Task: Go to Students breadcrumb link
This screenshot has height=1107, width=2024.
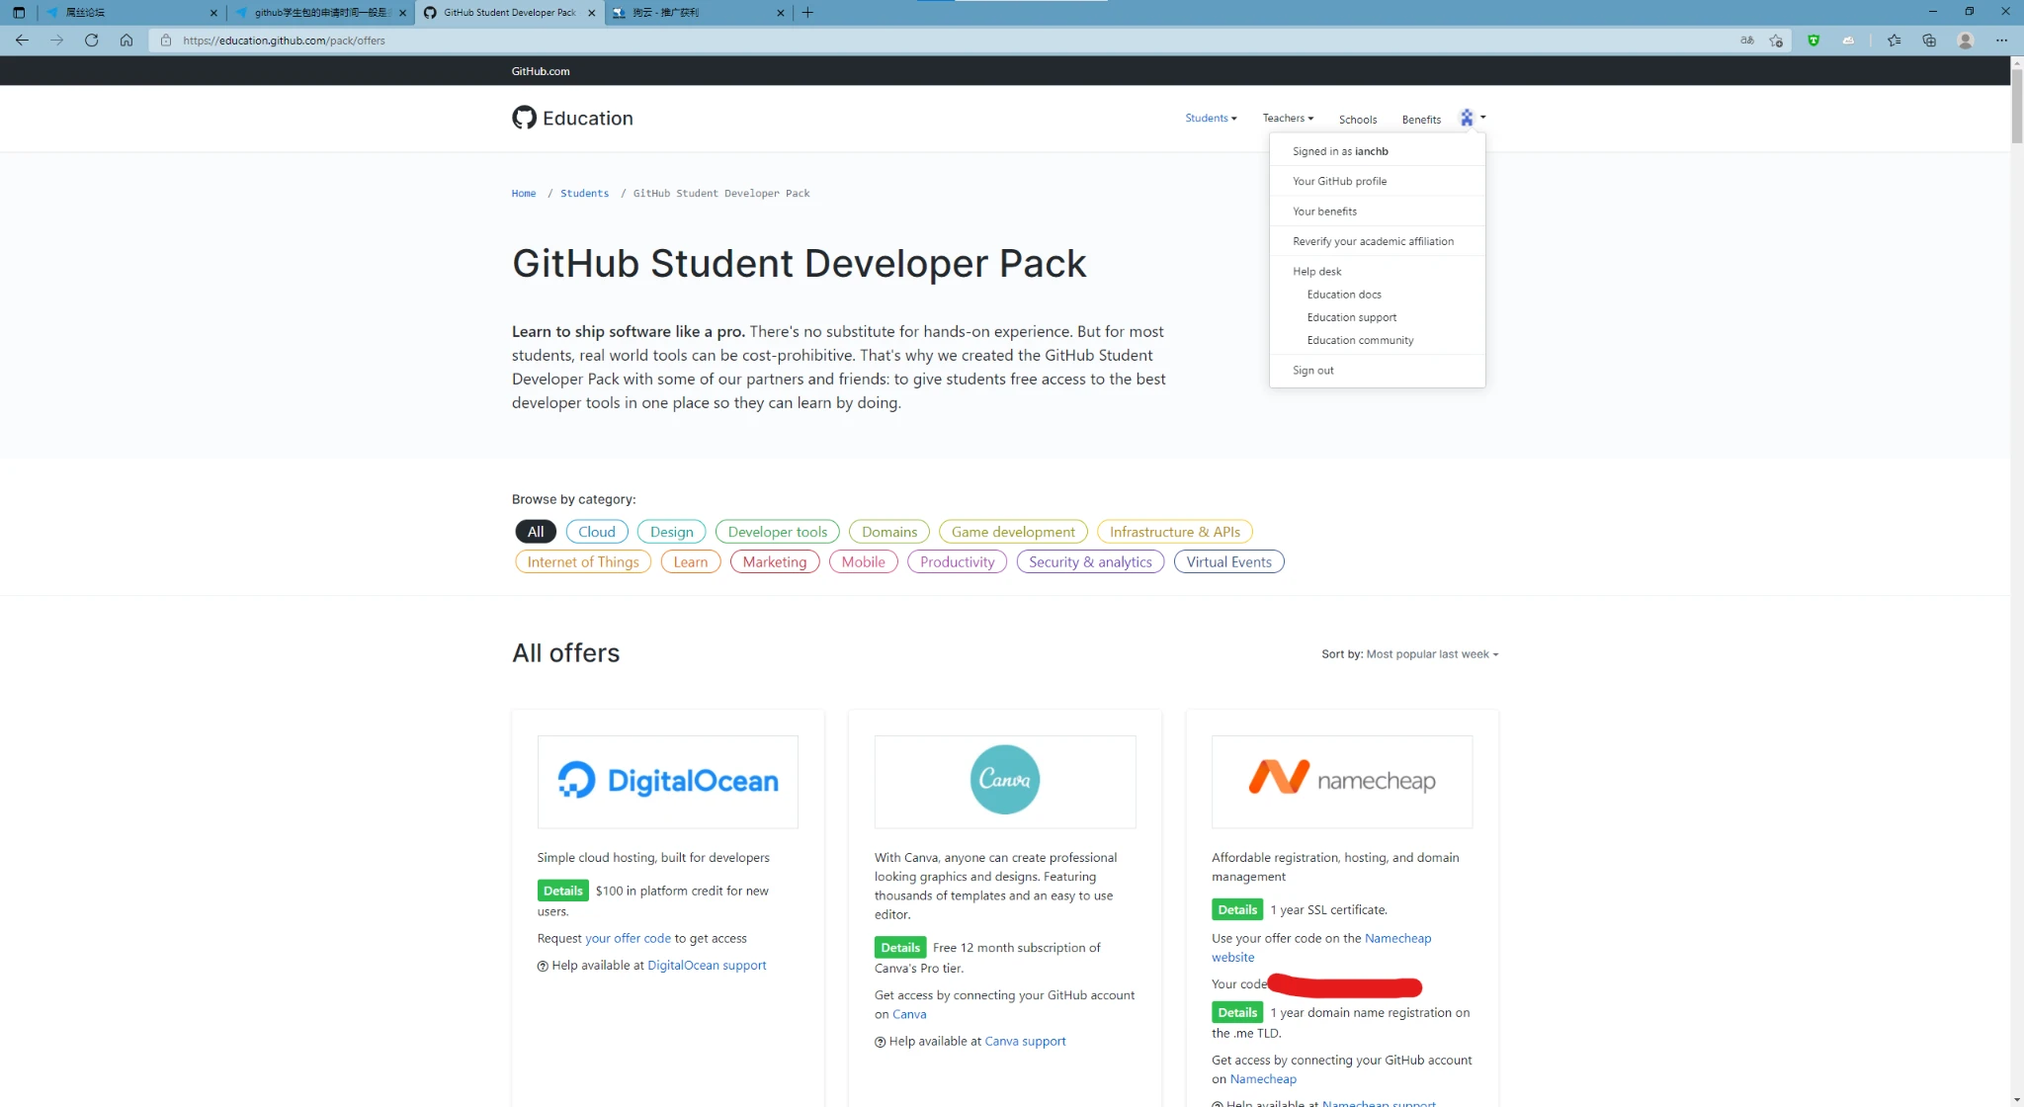Action: [584, 194]
